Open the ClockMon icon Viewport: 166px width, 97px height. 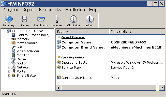pos(73,19)
